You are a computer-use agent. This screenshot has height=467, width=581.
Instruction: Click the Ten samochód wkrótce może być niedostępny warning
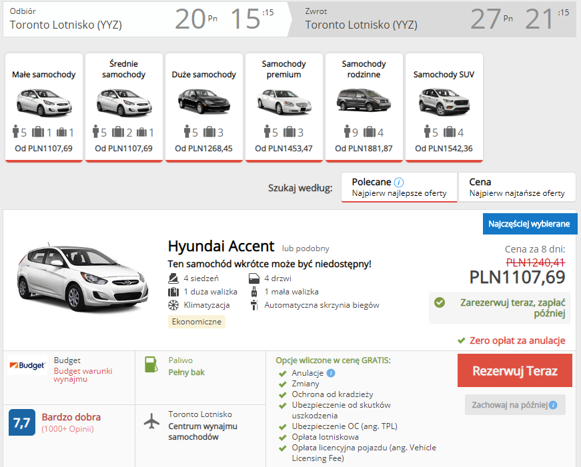tap(269, 264)
